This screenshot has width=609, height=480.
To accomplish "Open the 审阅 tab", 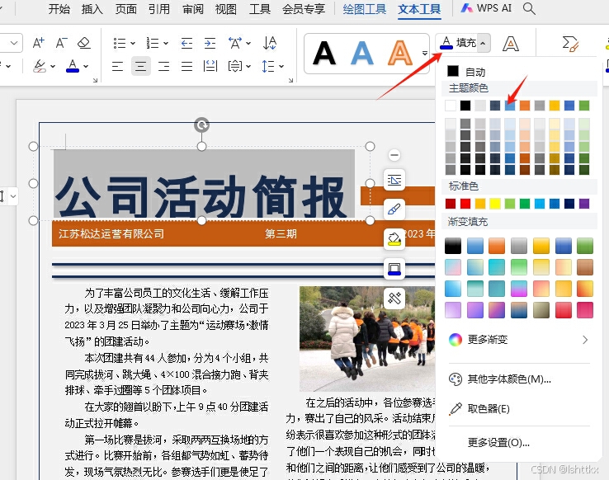I will (x=193, y=8).
